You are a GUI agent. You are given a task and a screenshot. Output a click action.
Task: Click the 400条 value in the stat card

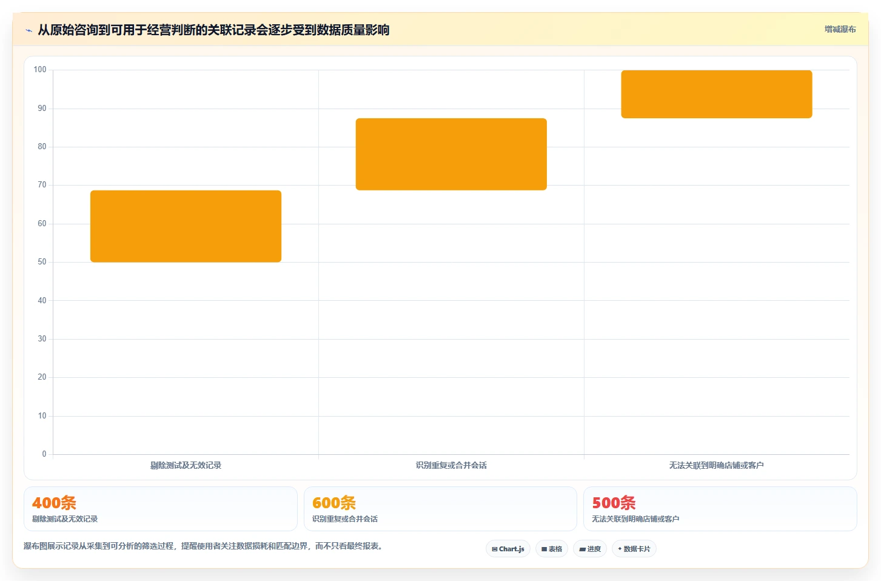pos(54,503)
